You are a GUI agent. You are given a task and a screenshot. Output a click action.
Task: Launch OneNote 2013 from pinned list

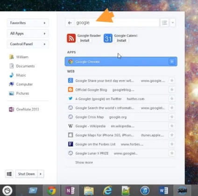coord(24,109)
